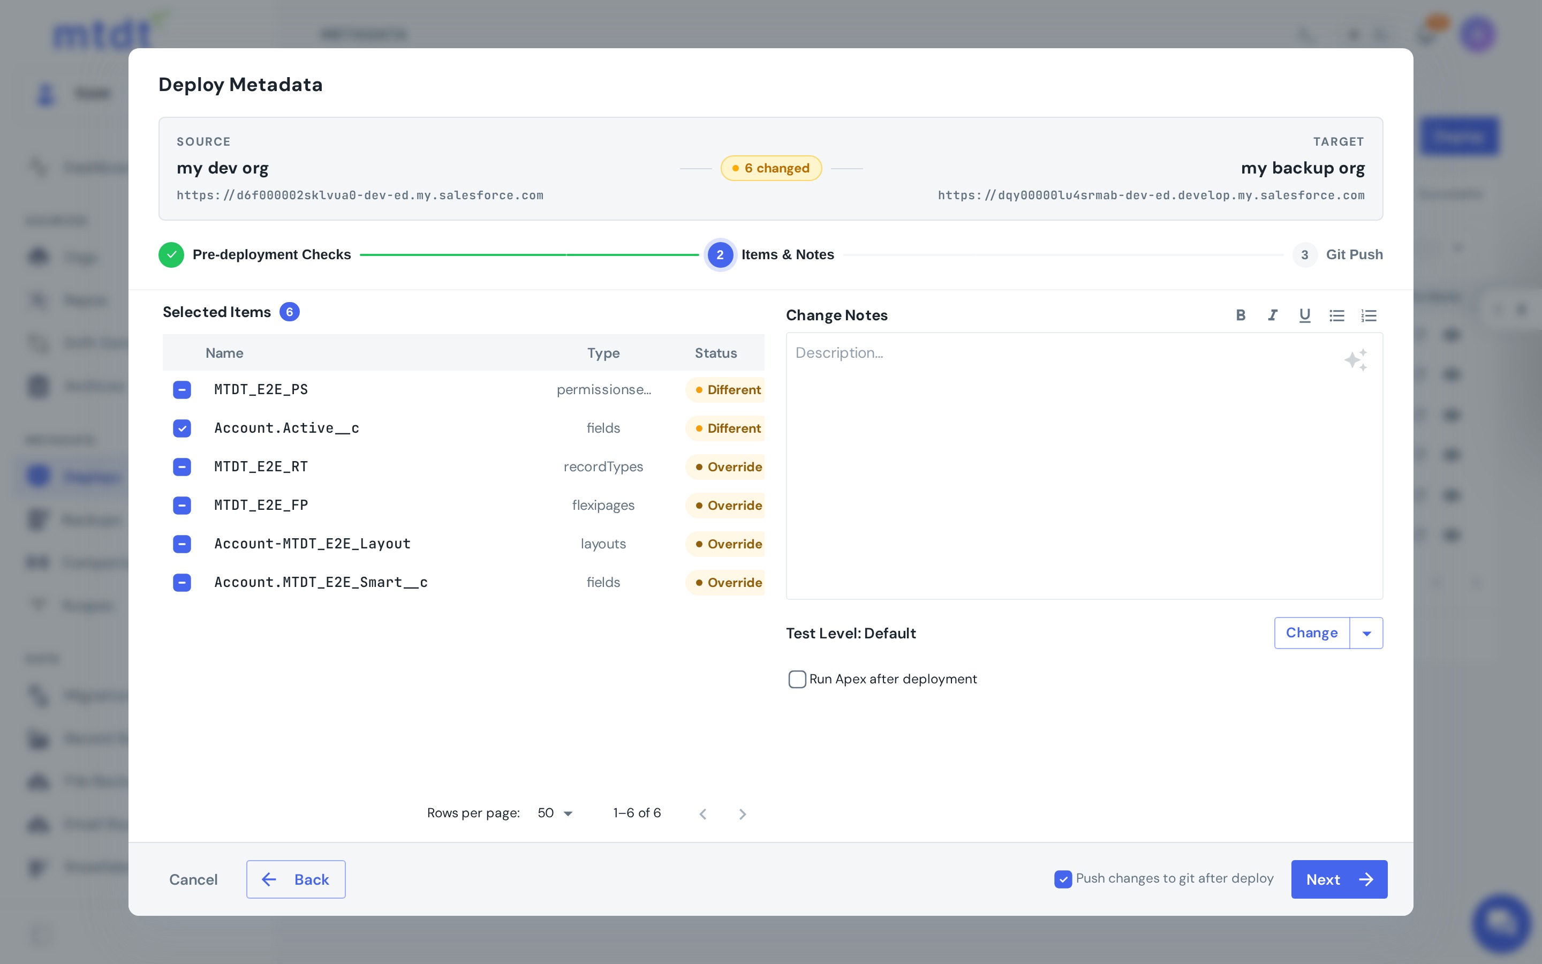Click the Change test level button
1542x964 pixels.
point(1311,633)
